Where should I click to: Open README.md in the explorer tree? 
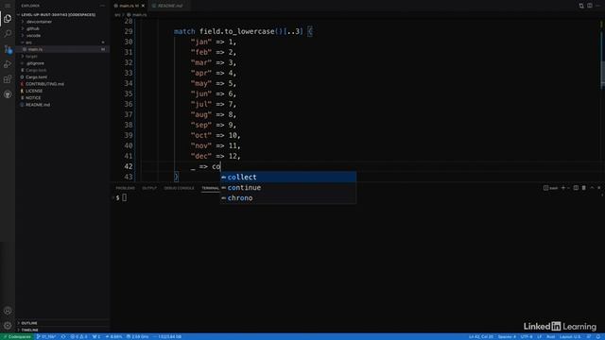(x=38, y=105)
